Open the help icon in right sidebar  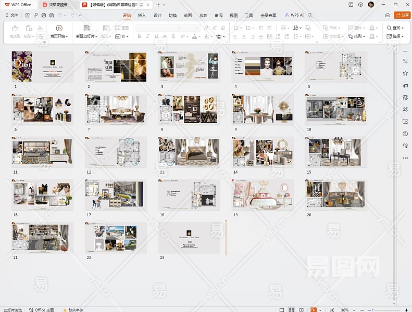405,134
